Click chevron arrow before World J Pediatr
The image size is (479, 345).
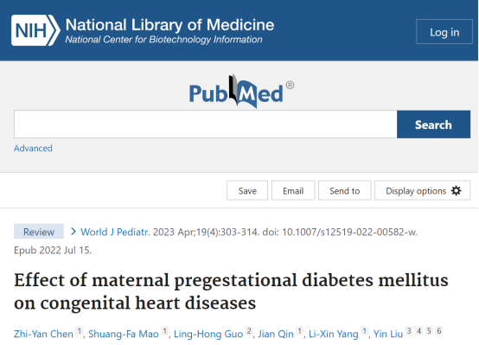73,232
